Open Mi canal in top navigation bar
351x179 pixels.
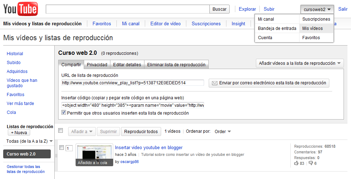click(x=131, y=23)
